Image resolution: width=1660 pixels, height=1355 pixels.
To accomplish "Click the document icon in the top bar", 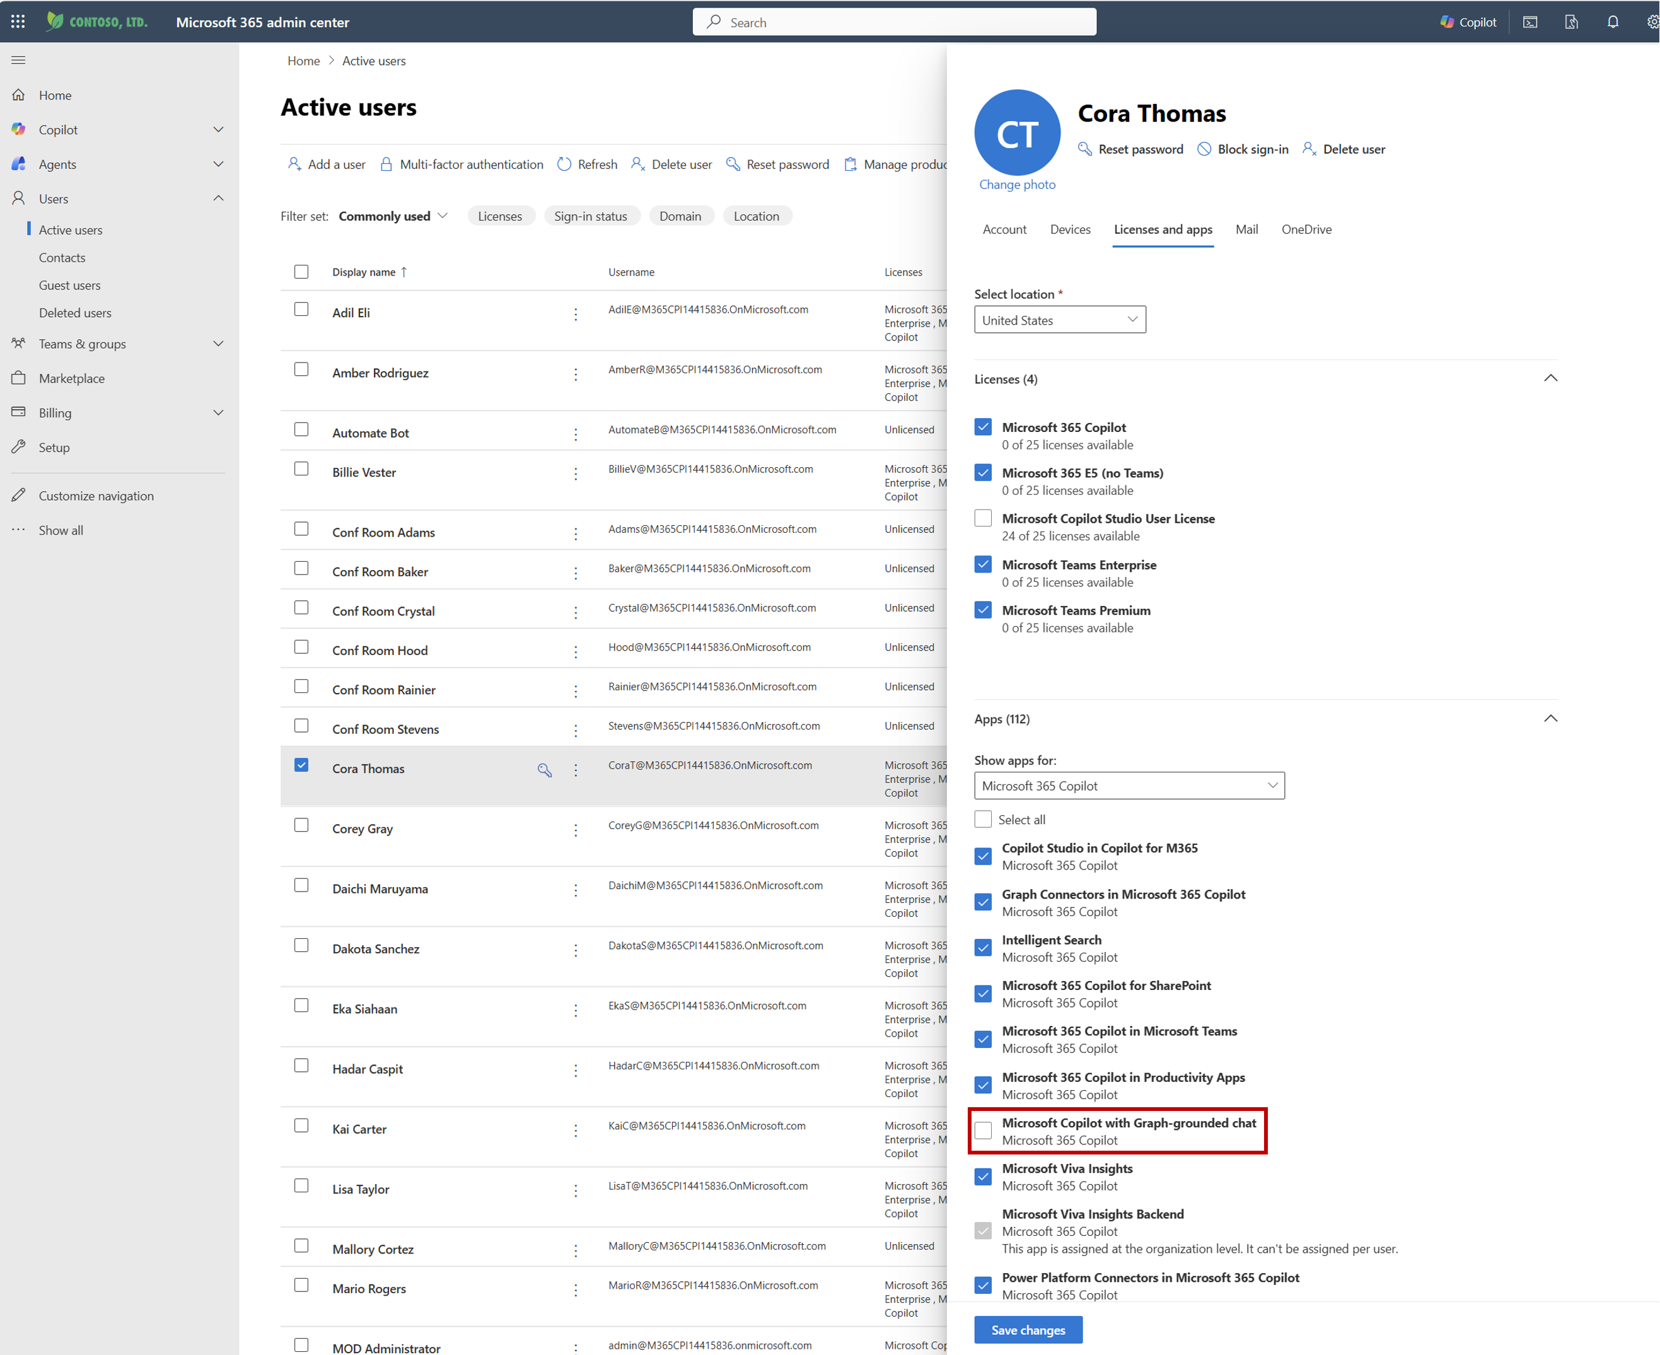I will (1571, 22).
